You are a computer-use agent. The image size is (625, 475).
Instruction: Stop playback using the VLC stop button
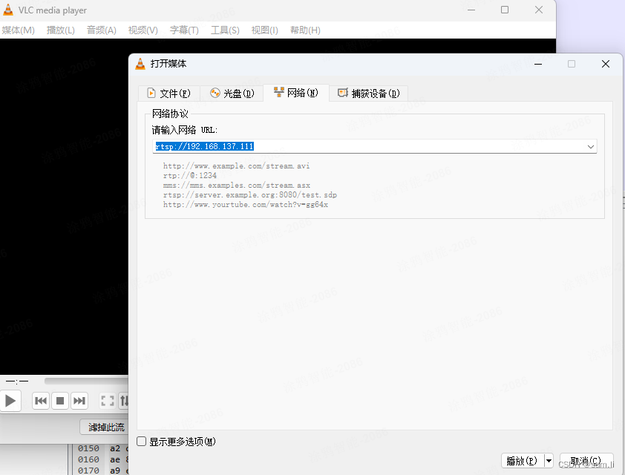[60, 401]
